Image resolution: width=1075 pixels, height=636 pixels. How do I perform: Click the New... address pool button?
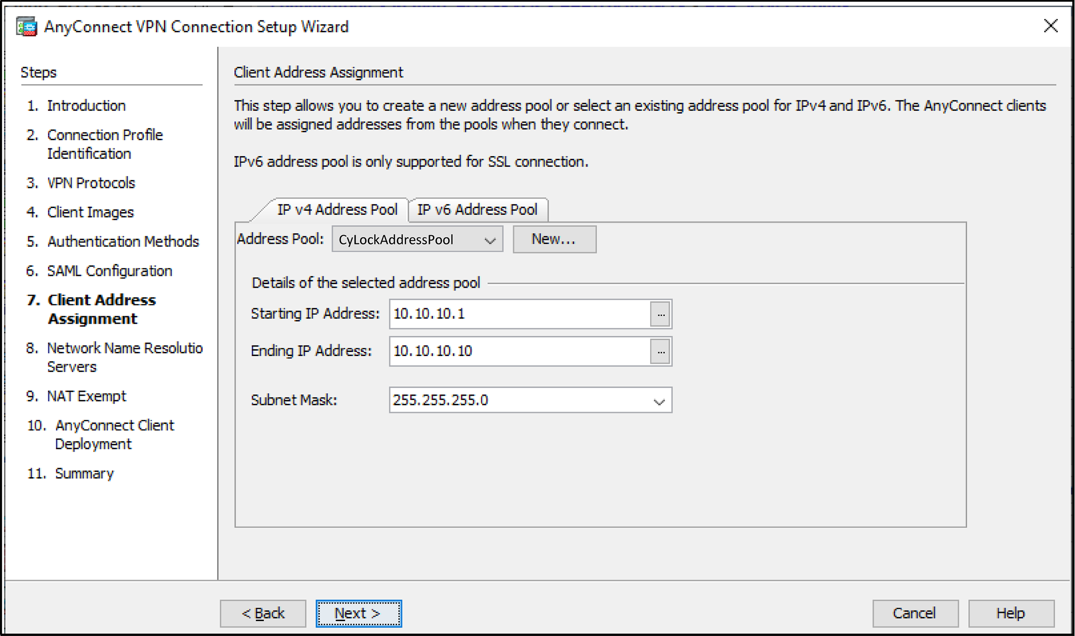[x=554, y=239]
